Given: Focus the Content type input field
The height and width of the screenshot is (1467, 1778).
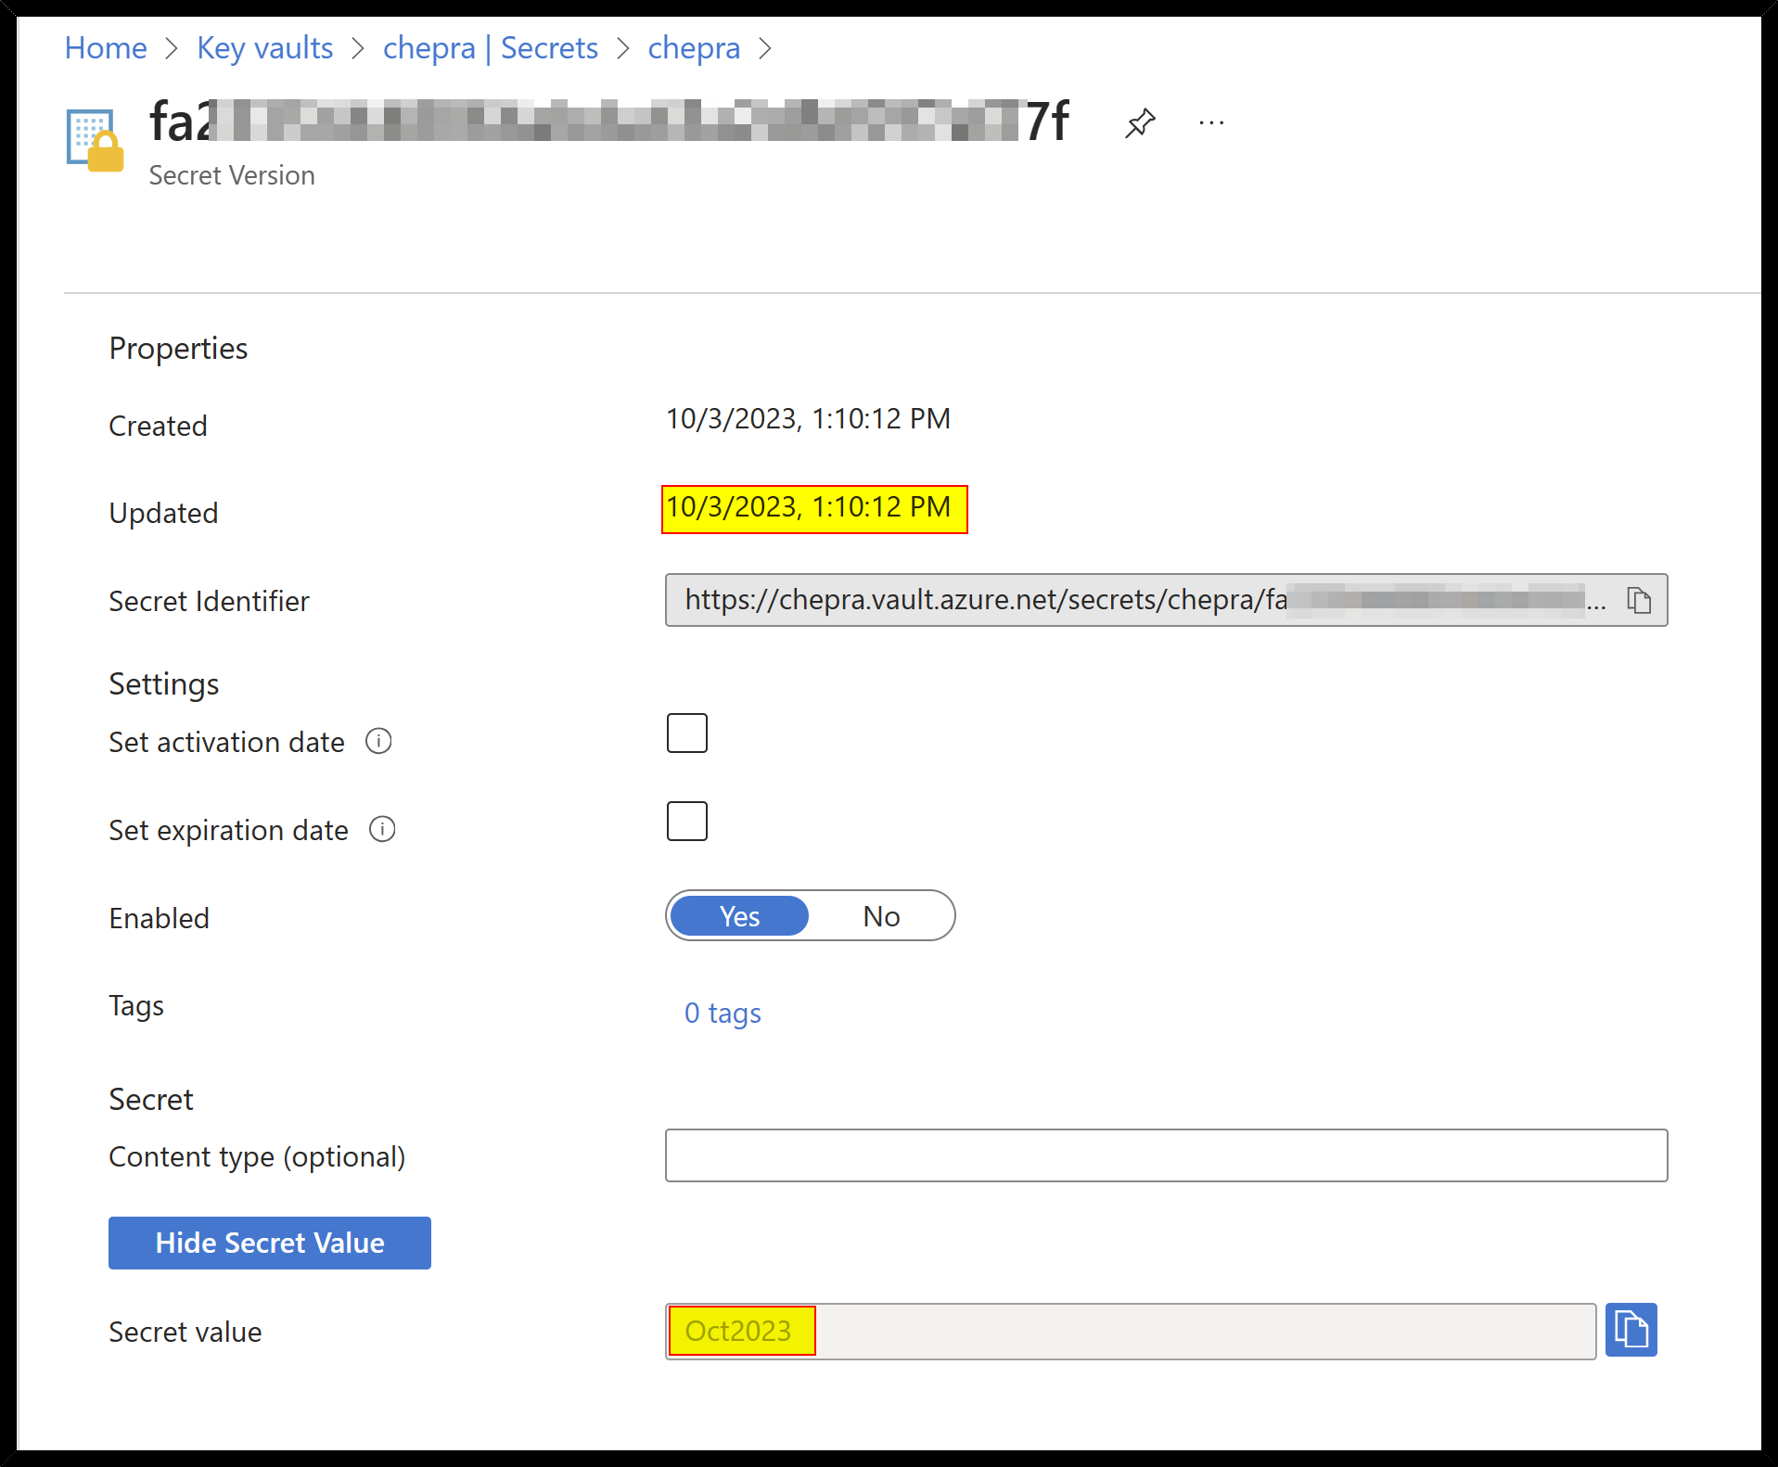Looking at the screenshot, I should click(x=1166, y=1155).
